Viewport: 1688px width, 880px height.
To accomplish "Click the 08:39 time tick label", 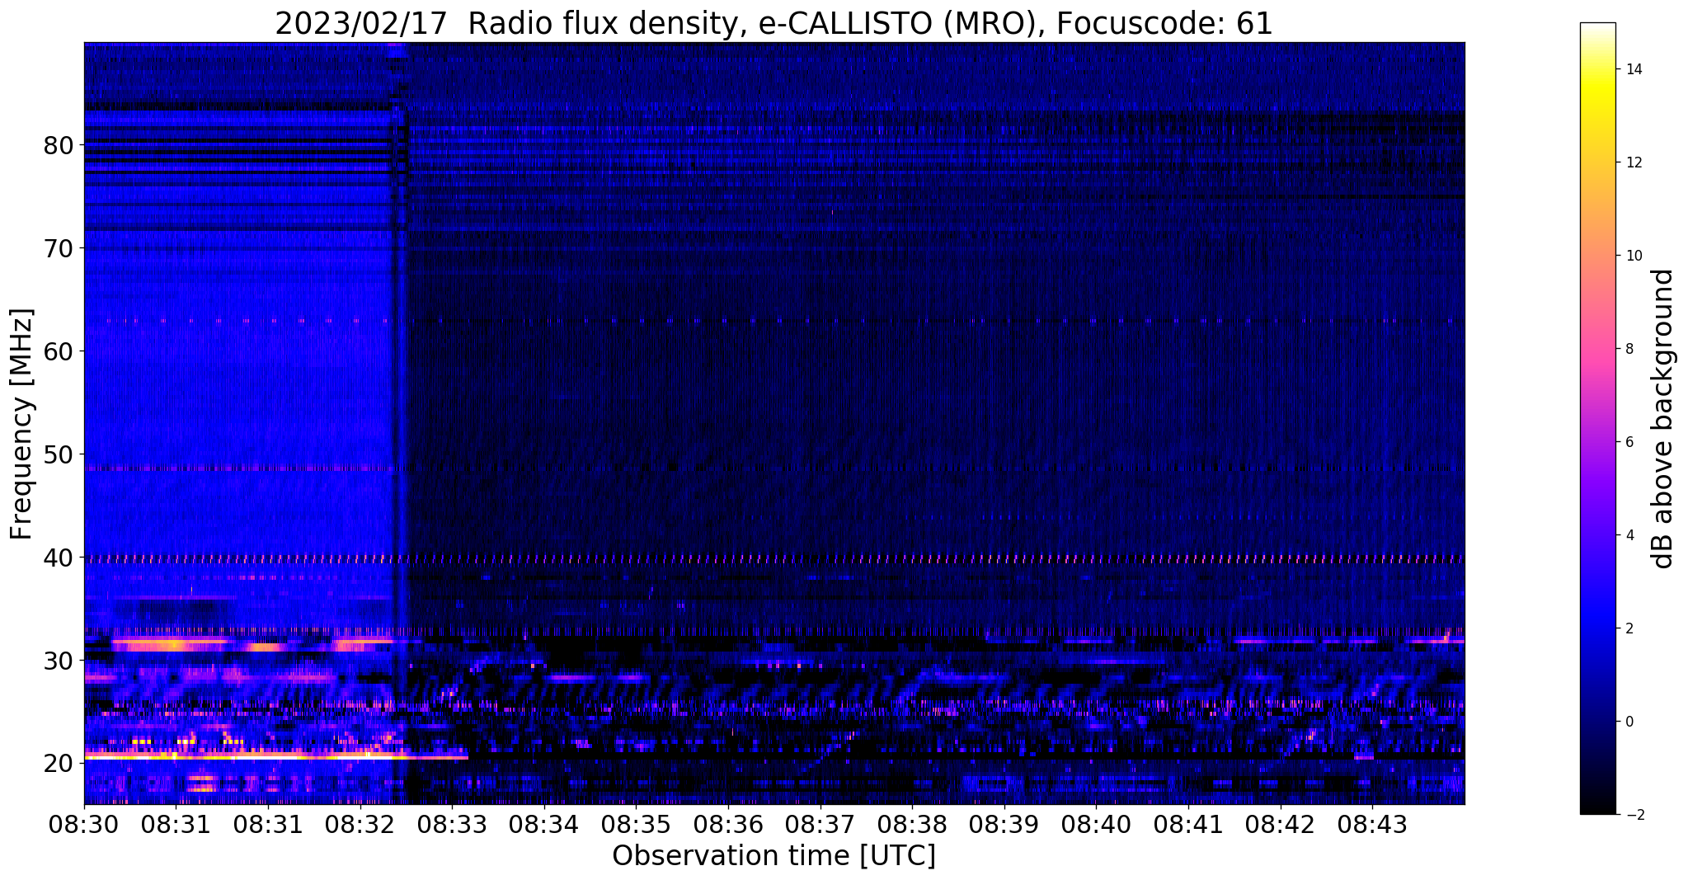I will tap(1004, 825).
